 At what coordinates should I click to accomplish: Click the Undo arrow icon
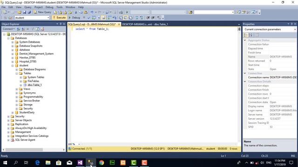pos(92,13)
